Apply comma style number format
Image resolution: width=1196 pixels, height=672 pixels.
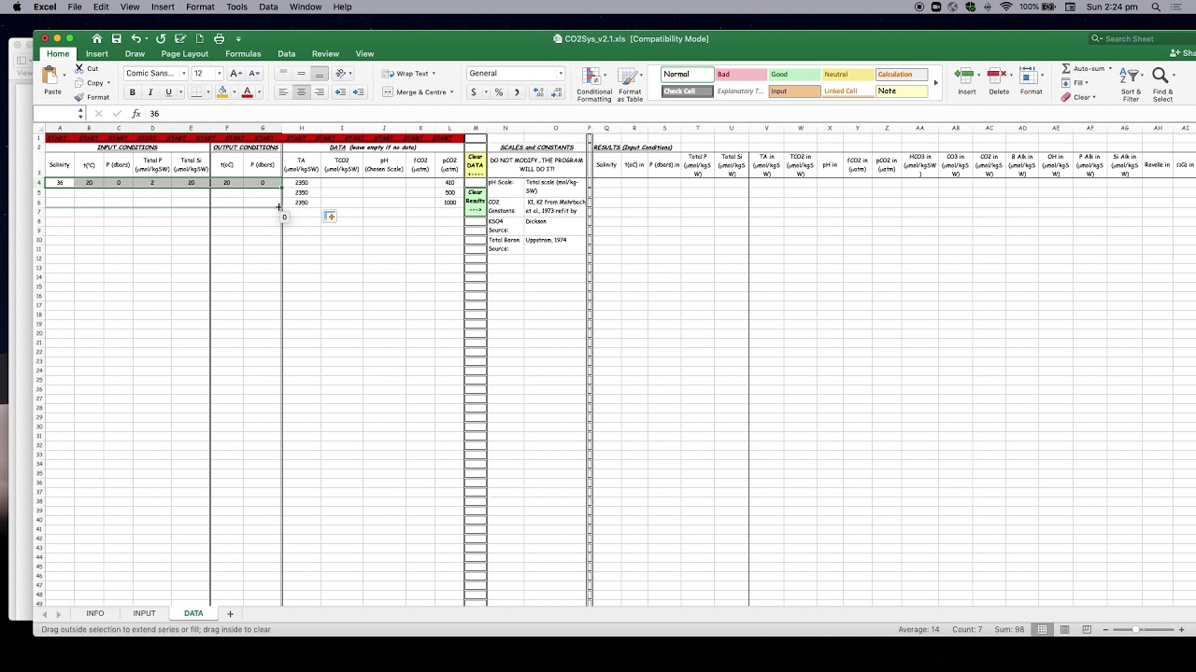pyautogui.click(x=517, y=91)
